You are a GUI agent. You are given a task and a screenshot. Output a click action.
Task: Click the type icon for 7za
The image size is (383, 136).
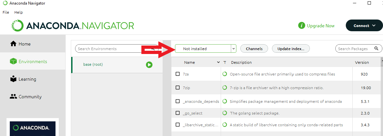[x=225, y=74]
